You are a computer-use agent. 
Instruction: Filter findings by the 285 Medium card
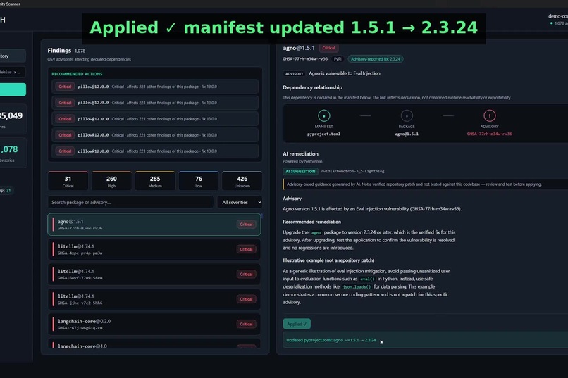[155, 181]
